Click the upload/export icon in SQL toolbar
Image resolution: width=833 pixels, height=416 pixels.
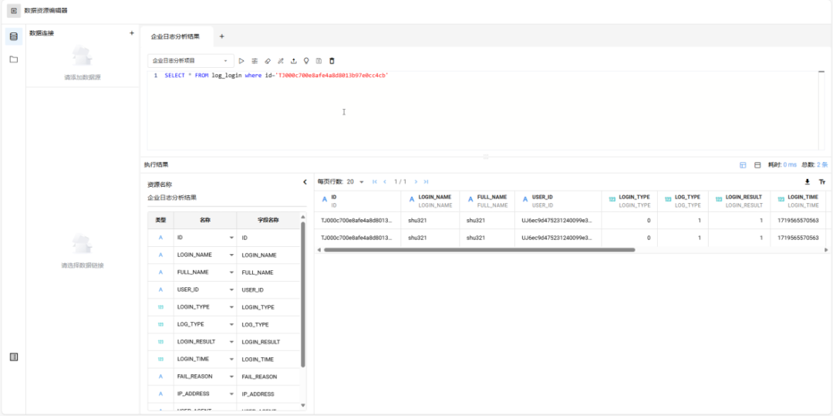coord(293,61)
